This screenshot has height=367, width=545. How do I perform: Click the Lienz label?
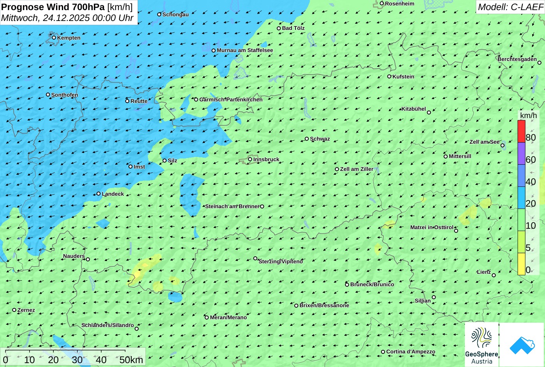coord(484,272)
